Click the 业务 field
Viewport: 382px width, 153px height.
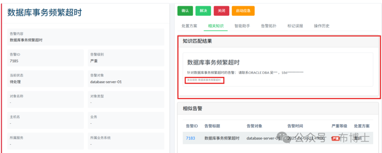point(126,120)
